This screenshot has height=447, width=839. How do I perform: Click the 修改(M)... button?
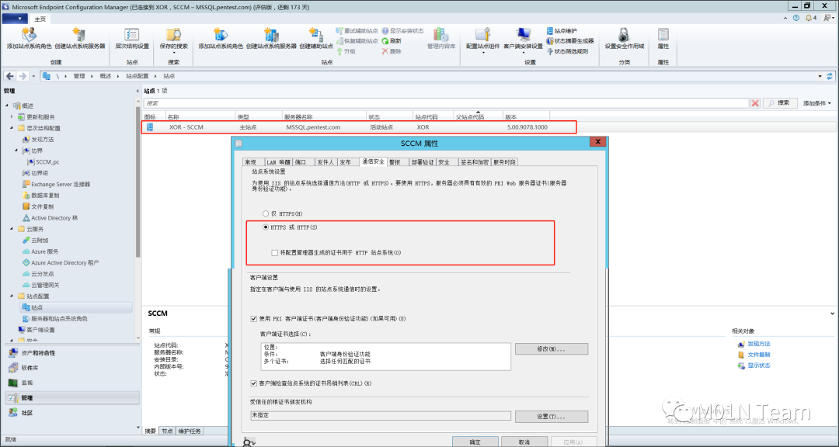(x=551, y=349)
